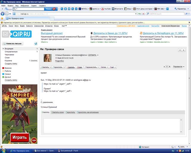Collapse the Входящие folder arrow
This screenshot has width=191, height=153.
(x=3, y=49)
